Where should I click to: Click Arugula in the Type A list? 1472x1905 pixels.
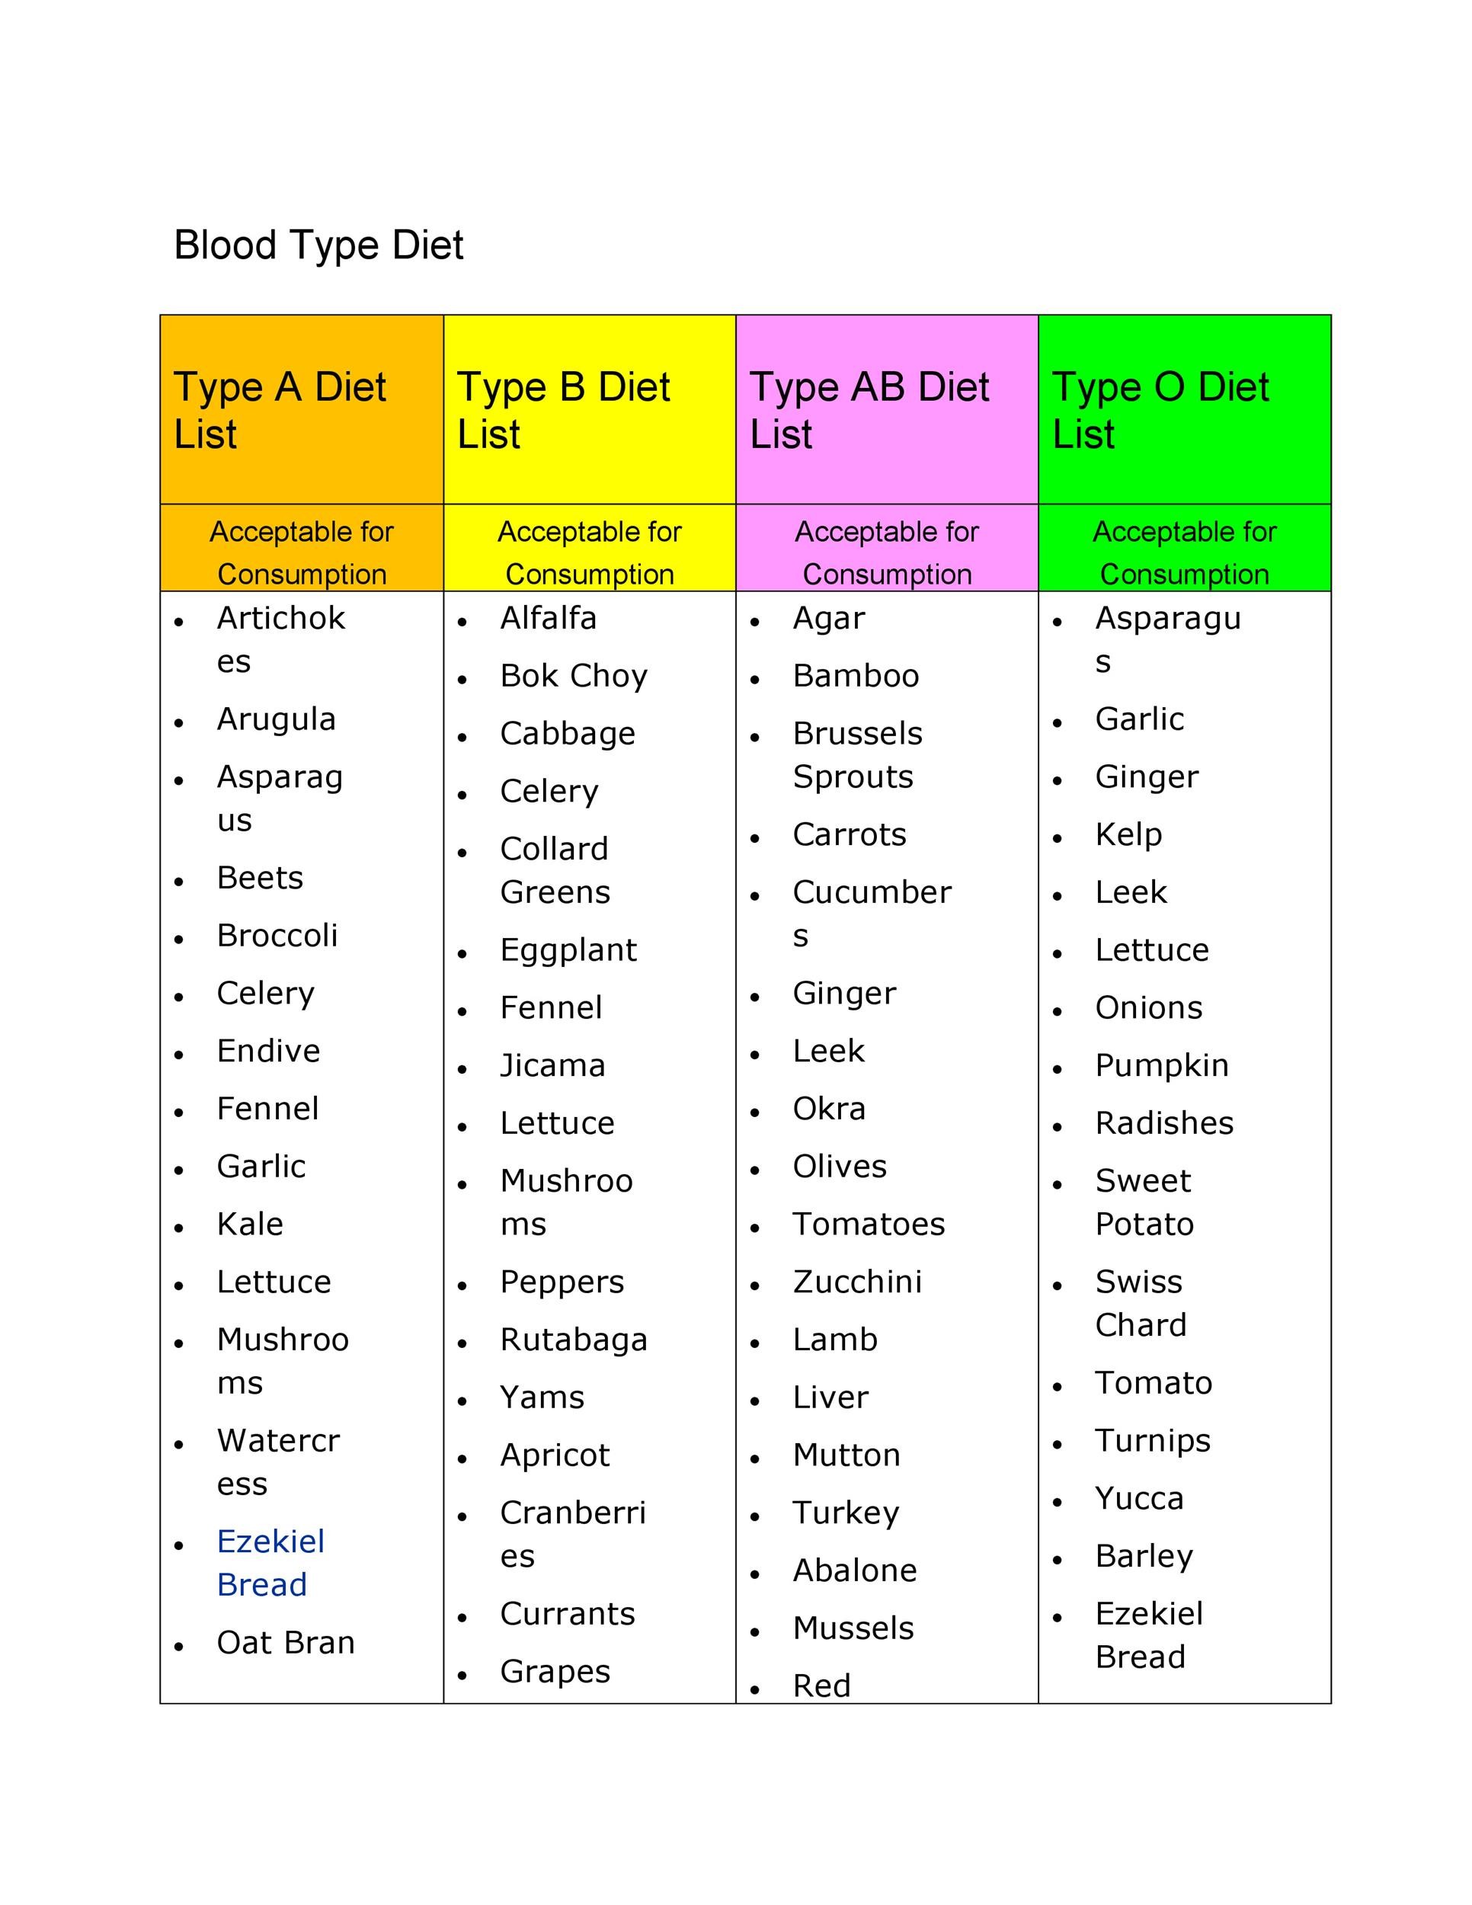click(277, 719)
